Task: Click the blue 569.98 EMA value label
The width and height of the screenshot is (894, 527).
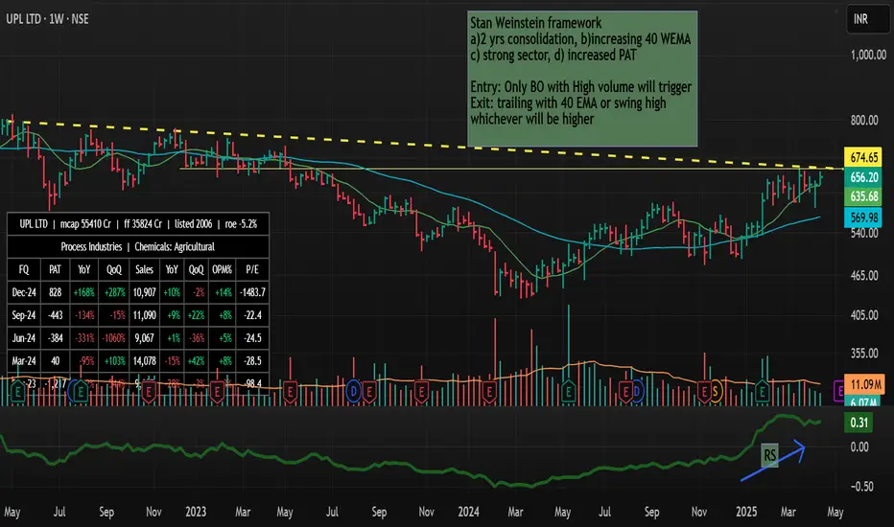Action: (x=863, y=218)
